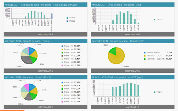Screen dimensions: 178x111
Task: Click setembro/2013 footer under Tipo de corte pie
Action: [133, 71]
